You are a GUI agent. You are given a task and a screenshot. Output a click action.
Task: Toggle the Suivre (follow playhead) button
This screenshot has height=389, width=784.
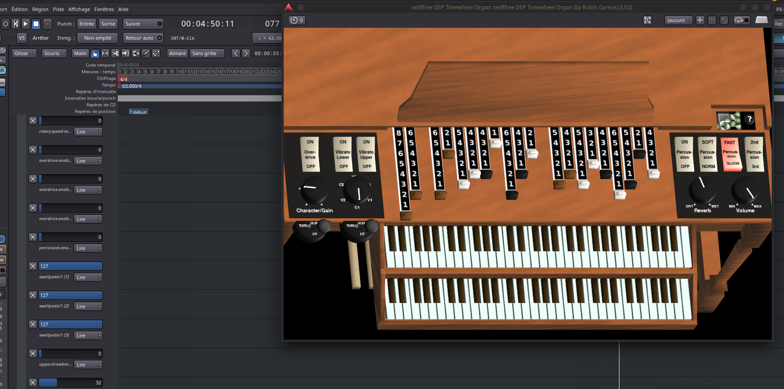143,24
